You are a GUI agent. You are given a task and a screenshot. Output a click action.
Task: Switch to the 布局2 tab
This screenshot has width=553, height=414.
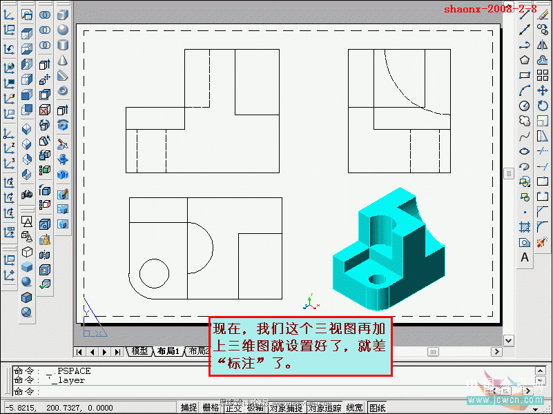click(x=198, y=351)
